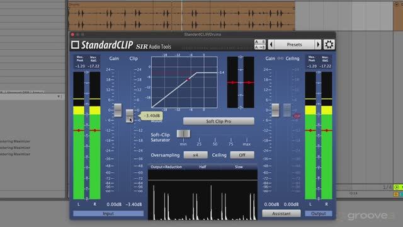Viewport: 403px width, 227px height.
Task: Click the output right channel level meter
Action: pos(327,136)
